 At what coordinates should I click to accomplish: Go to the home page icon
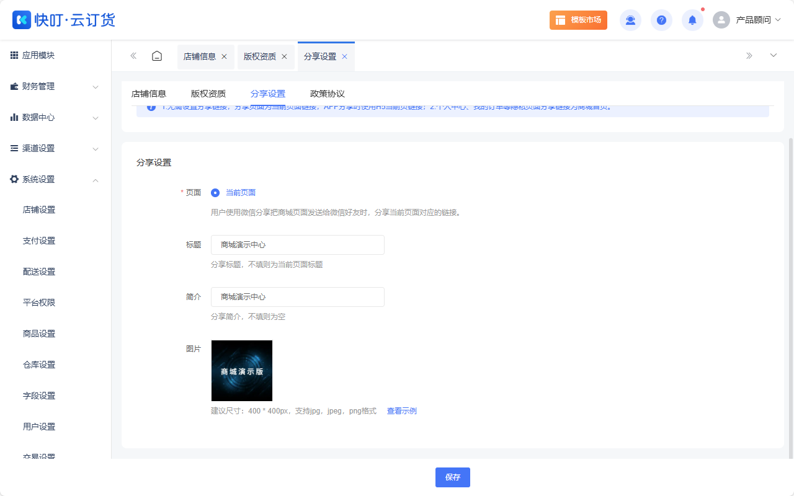pyautogui.click(x=157, y=56)
